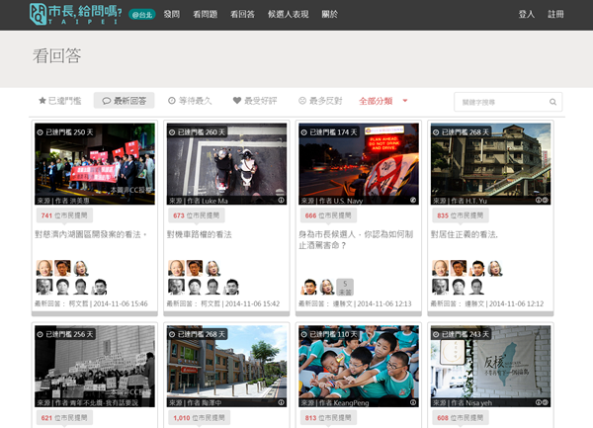Expand the 全部分類 category dropdown
This screenshot has height=428, width=593.
point(383,101)
